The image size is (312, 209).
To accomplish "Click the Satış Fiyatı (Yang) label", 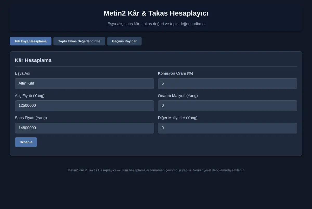I will click(x=31, y=118).
